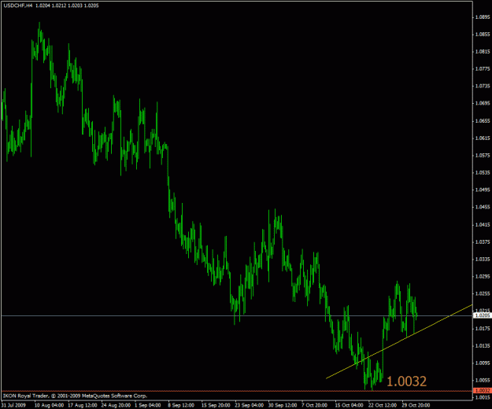The height and width of the screenshot is (409, 492).
Task: Click the 1.0655 price axis label
Action: 483,121
